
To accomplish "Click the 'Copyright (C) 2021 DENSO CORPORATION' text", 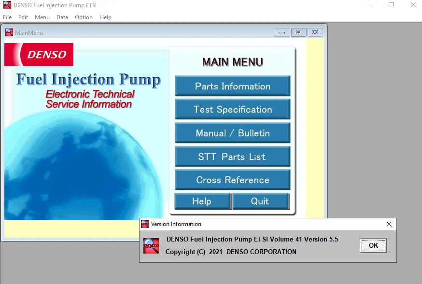I will [x=231, y=252].
